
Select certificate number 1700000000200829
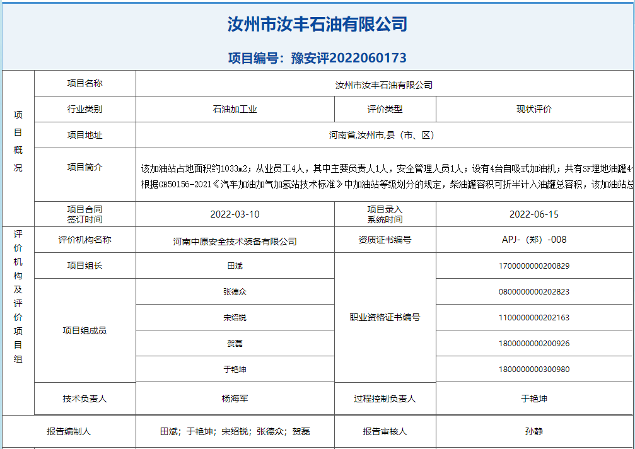click(534, 266)
